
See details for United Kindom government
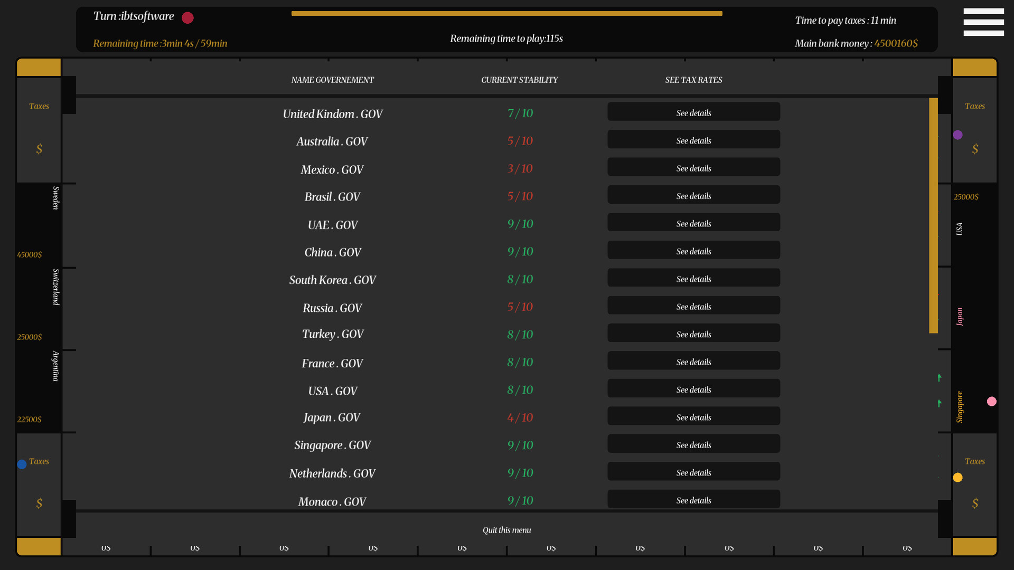[693, 112]
